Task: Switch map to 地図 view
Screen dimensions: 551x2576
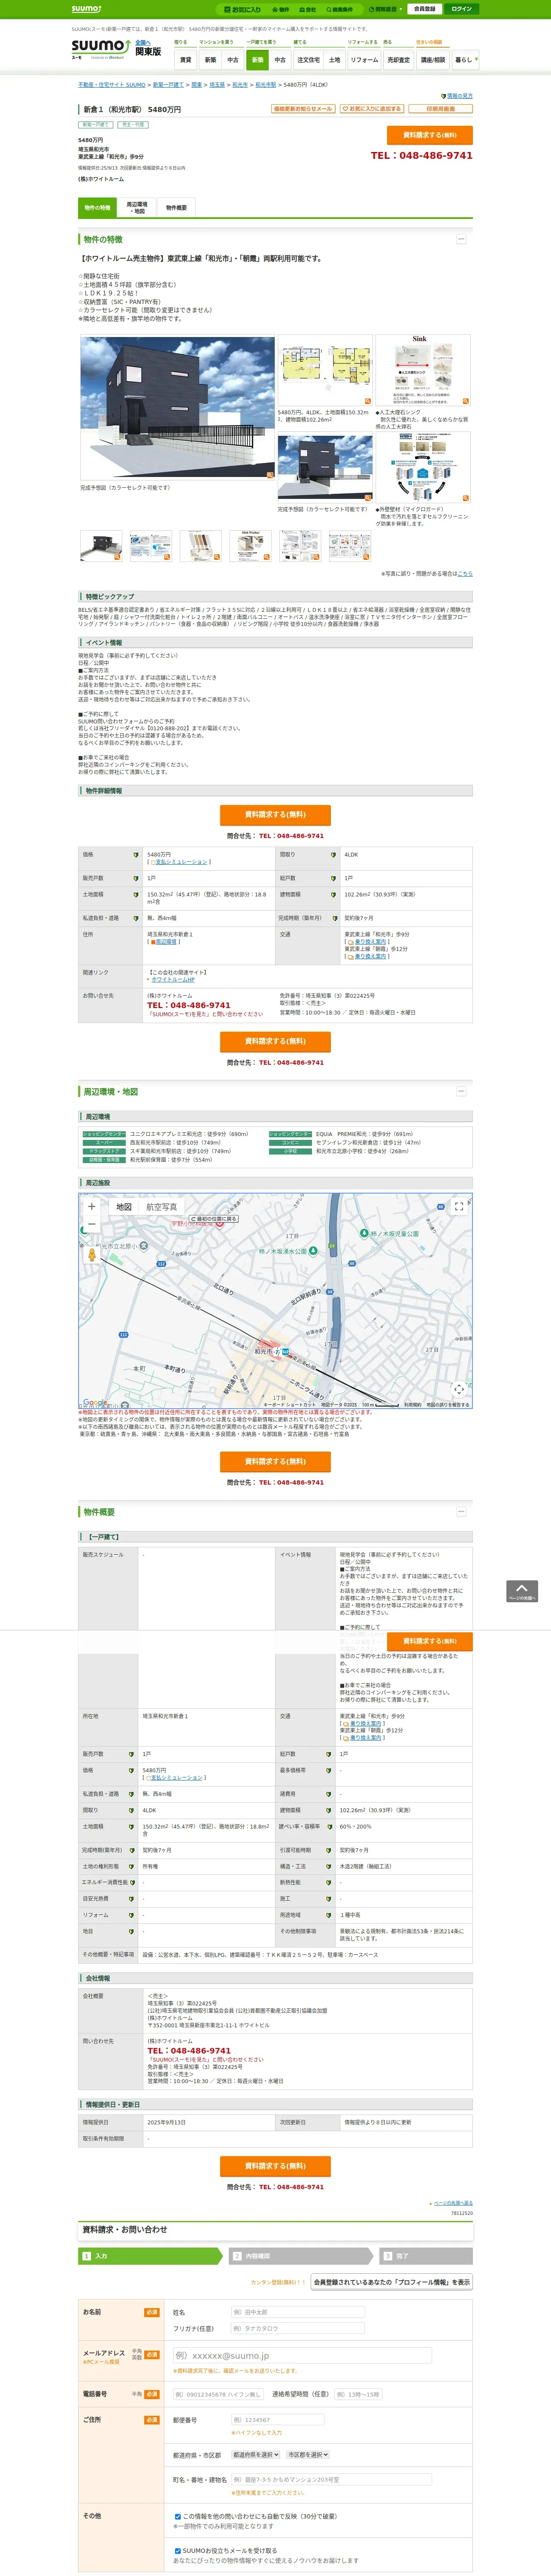Action: click(124, 1207)
